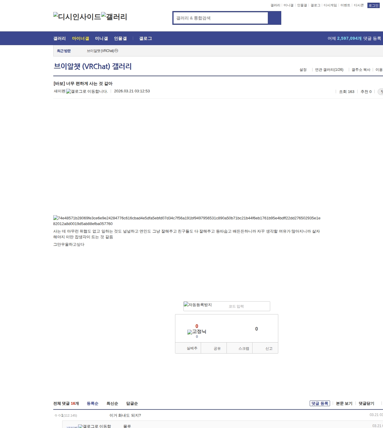
Task: Sort comments by 최신순
Action: (112, 403)
